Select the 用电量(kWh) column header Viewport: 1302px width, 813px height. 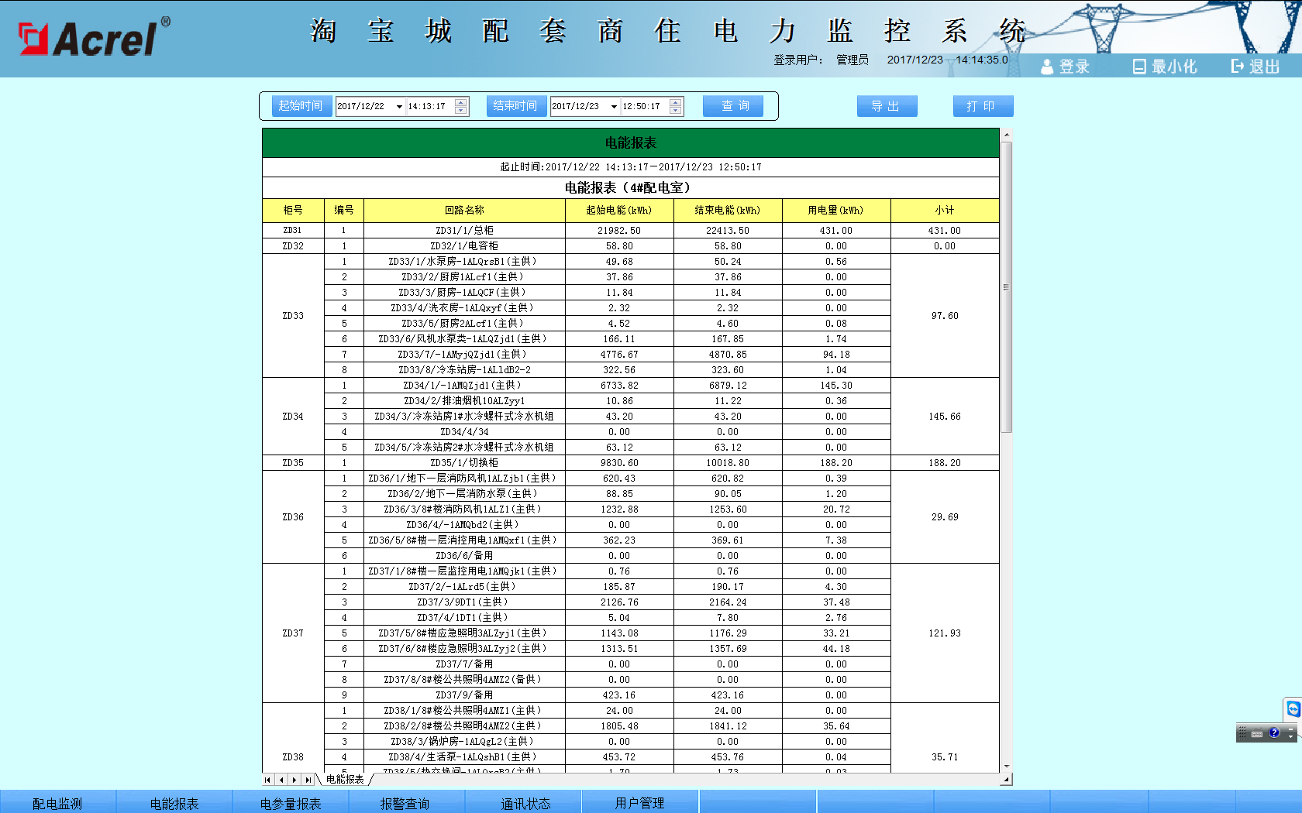coord(836,211)
